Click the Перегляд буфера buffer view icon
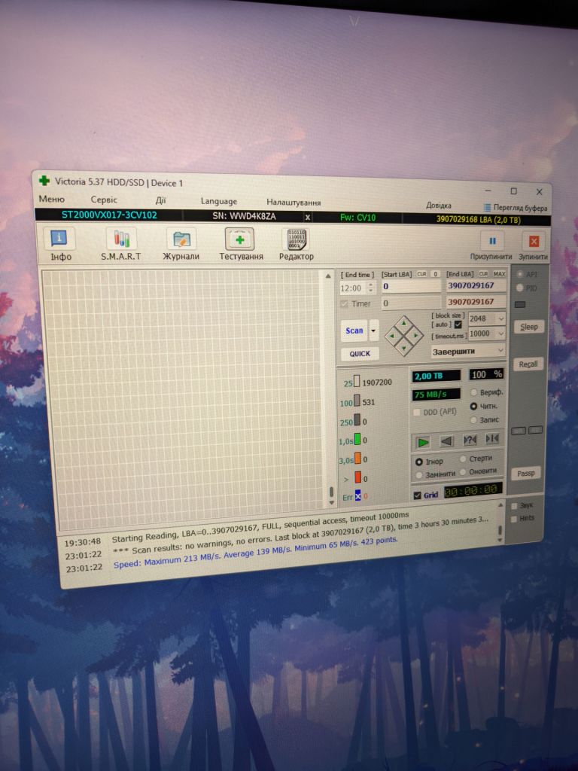Image resolution: width=578 pixels, height=771 pixels. [487, 208]
